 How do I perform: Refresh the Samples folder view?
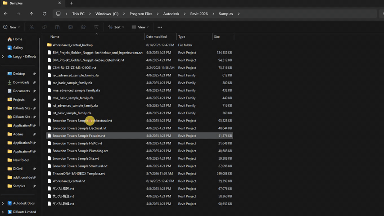click(x=44, y=13)
